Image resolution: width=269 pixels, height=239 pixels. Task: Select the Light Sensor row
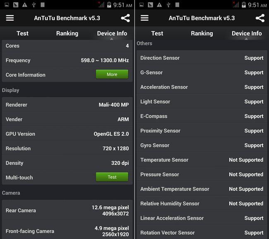coord(202,101)
